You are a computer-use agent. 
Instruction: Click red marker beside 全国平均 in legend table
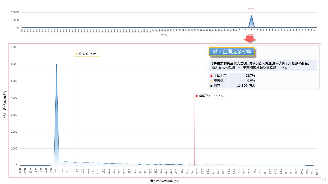(x=211, y=75)
